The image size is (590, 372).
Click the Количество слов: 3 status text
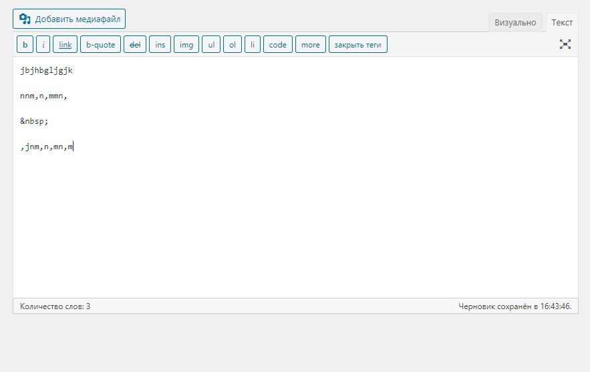pyautogui.click(x=55, y=306)
